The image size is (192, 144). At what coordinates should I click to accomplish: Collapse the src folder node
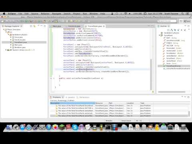(x=6, y=32)
